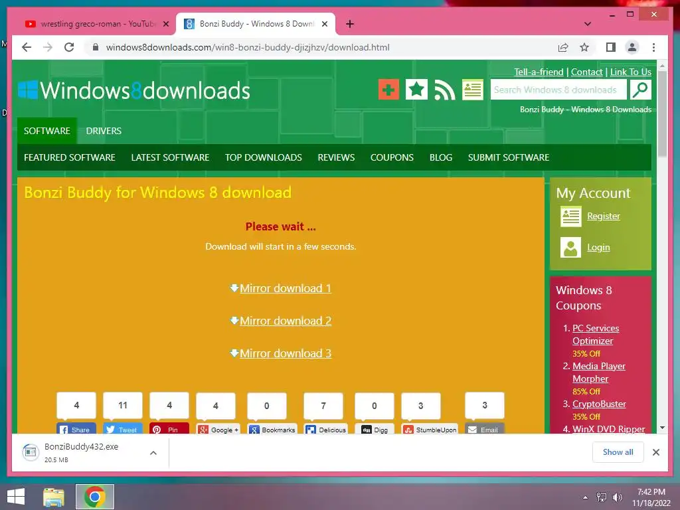Open the Link To Us link
The image size is (680, 510).
click(x=631, y=72)
